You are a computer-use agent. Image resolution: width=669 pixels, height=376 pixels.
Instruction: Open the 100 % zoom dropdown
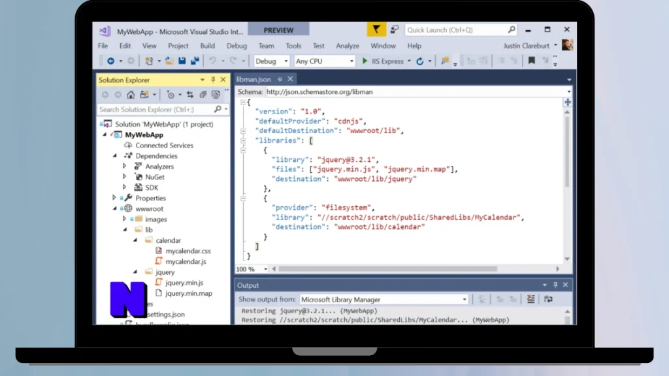point(265,269)
